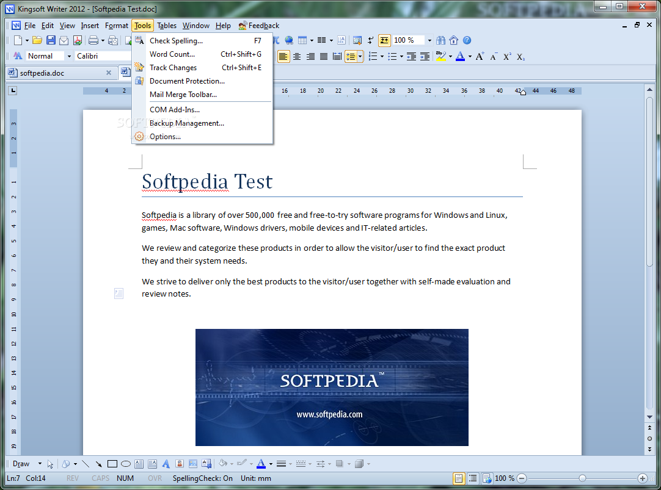
Task: Toggle show paragraph marks icon
Action: click(x=370, y=40)
